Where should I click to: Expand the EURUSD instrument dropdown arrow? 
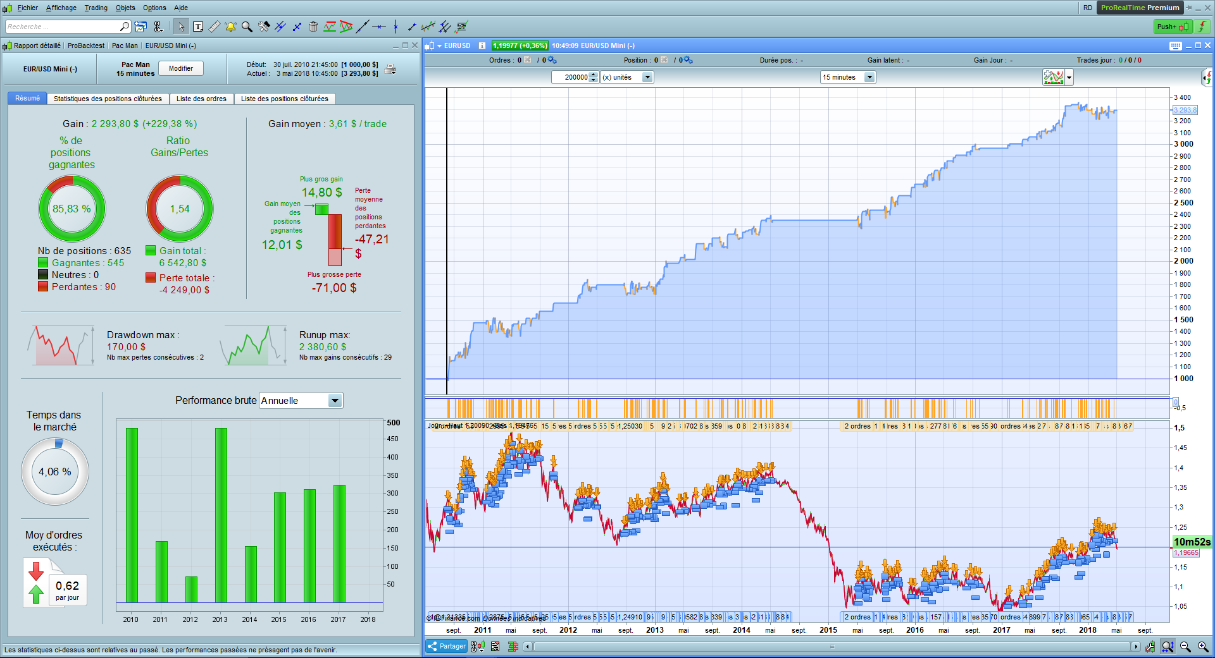(x=439, y=46)
